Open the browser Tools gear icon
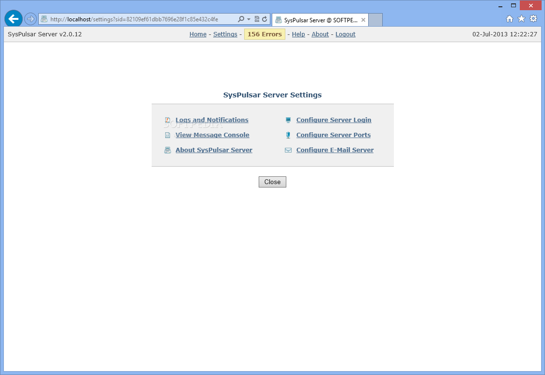 point(533,19)
